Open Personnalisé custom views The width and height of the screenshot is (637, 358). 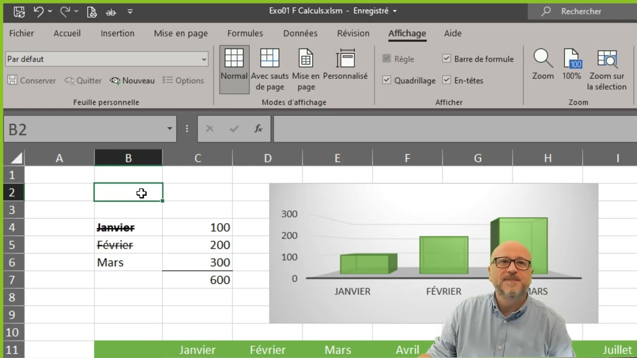(x=345, y=65)
